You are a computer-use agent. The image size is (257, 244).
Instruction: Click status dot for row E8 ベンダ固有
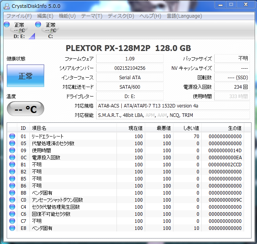click(x=12, y=228)
